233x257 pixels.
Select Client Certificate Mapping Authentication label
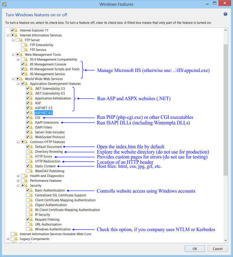65,200
